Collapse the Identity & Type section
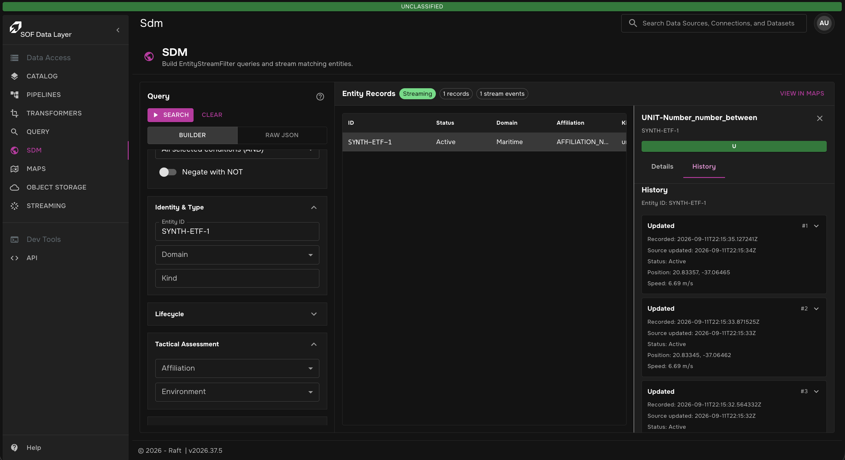Viewport: 845px width, 460px height. point(314,207)
